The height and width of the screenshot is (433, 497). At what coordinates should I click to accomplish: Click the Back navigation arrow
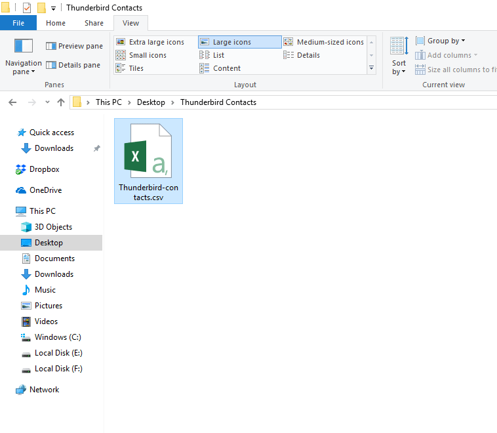tap(12, 102)
